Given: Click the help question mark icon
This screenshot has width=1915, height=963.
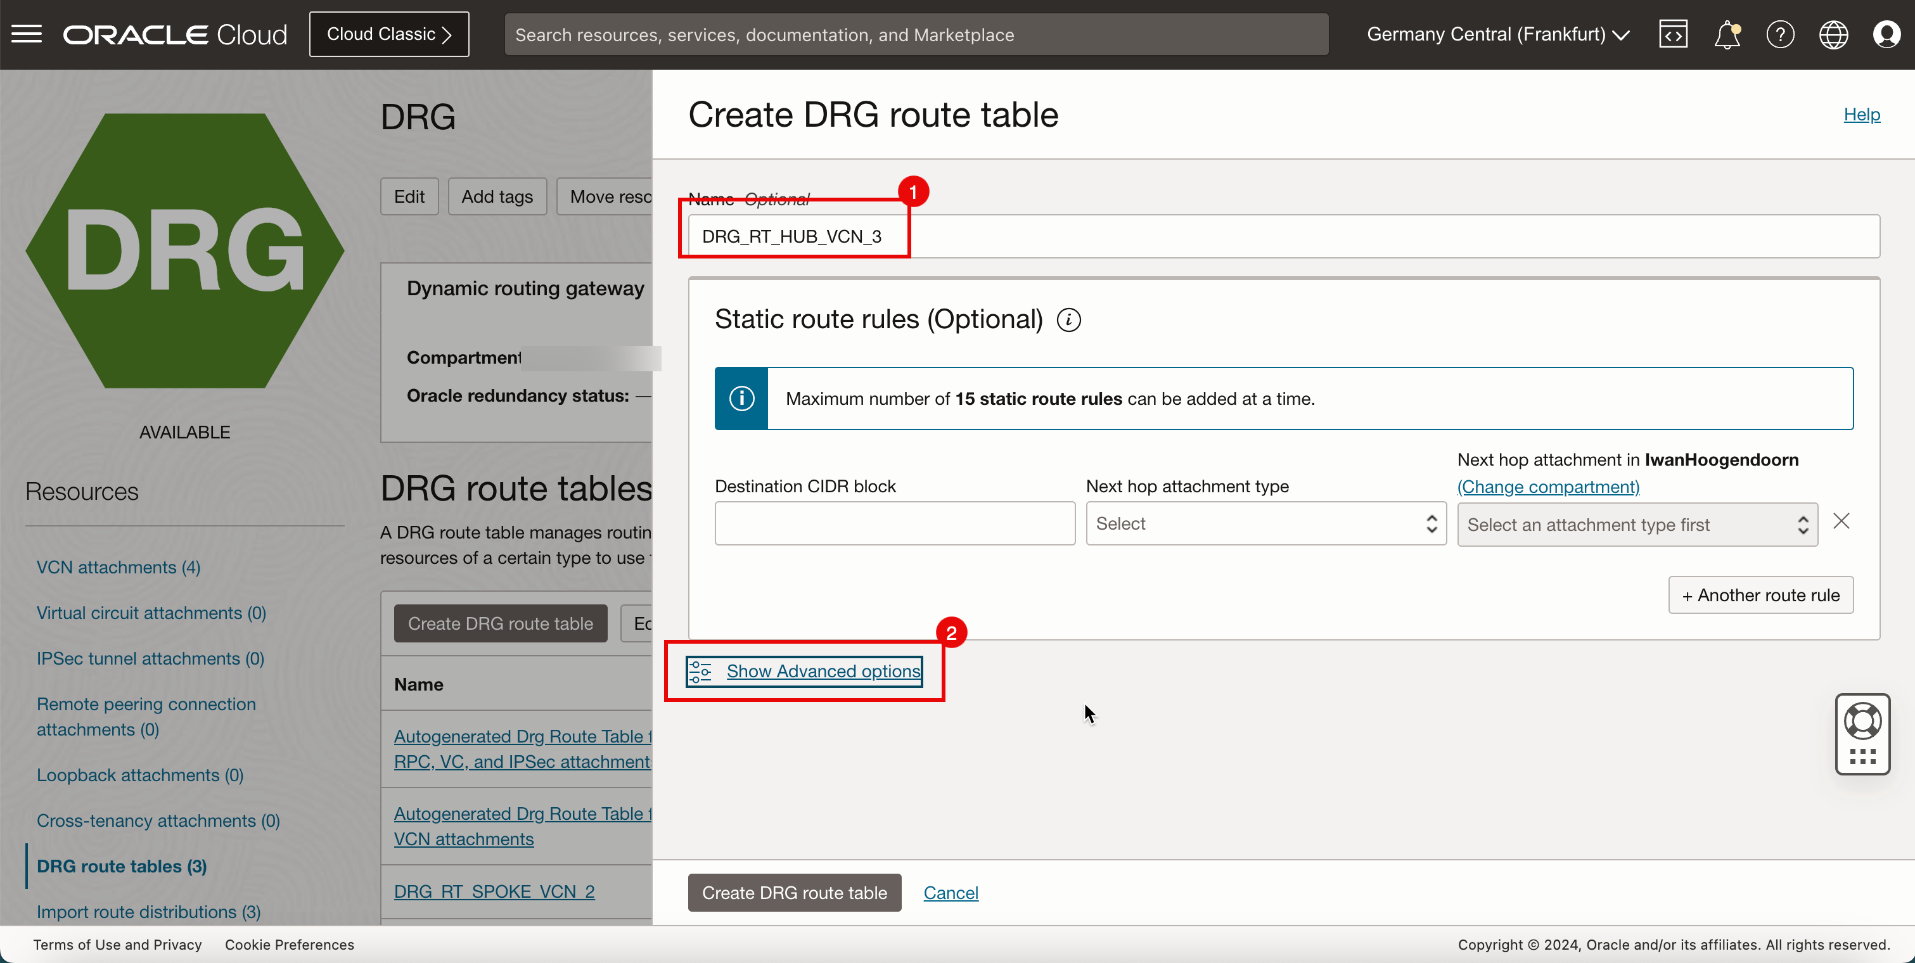Looking at the screenshot, I should coord(1781,34).
